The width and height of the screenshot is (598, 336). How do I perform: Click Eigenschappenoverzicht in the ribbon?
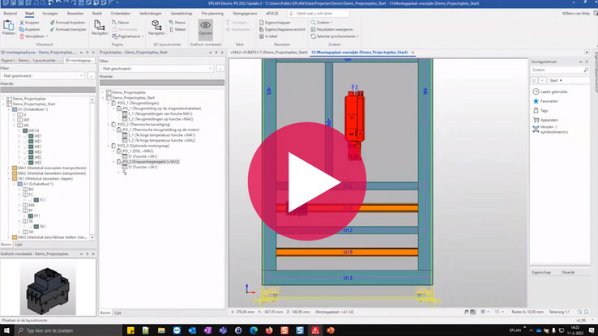[x=282, y=29]
